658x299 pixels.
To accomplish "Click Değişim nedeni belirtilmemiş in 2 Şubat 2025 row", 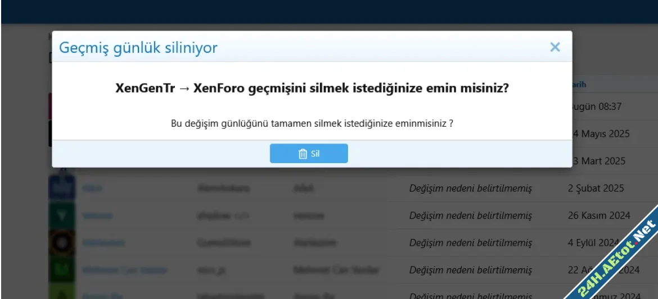I will (470, 188).
